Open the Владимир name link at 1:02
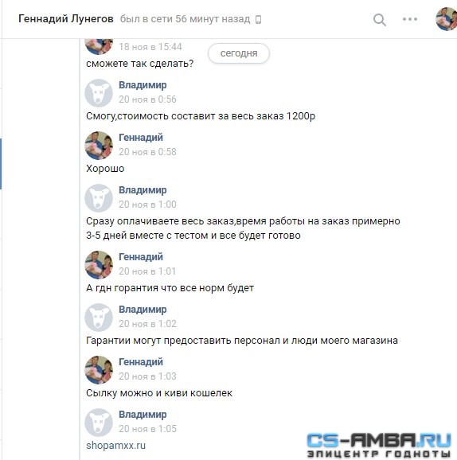457x460 pixels. coord(143,310)
